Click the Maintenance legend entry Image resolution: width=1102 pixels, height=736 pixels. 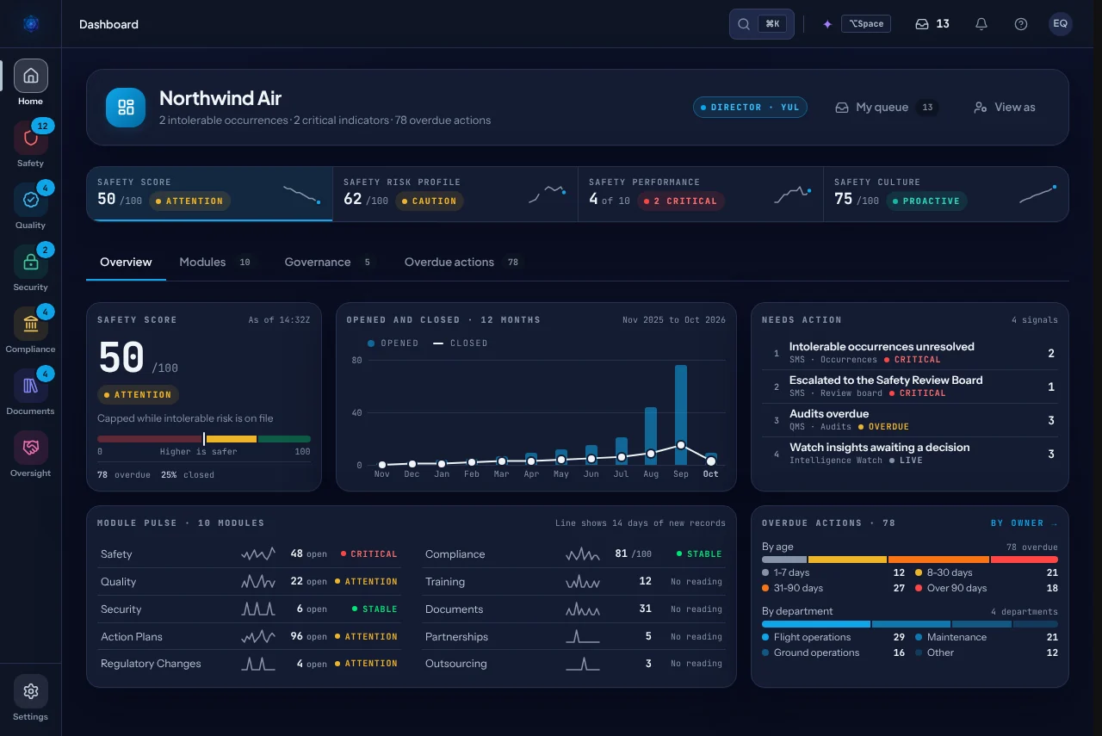[x=986, y=637]
